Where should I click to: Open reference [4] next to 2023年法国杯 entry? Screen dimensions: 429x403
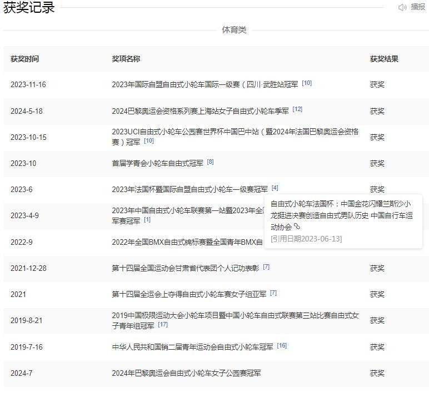pos(275,188)
